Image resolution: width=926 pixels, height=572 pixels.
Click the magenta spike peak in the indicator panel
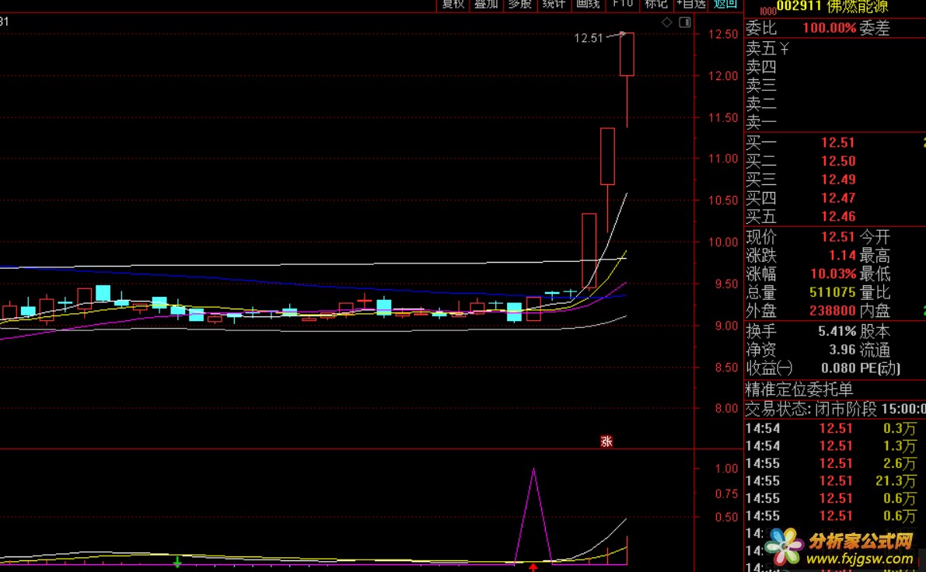click(534, 470)
